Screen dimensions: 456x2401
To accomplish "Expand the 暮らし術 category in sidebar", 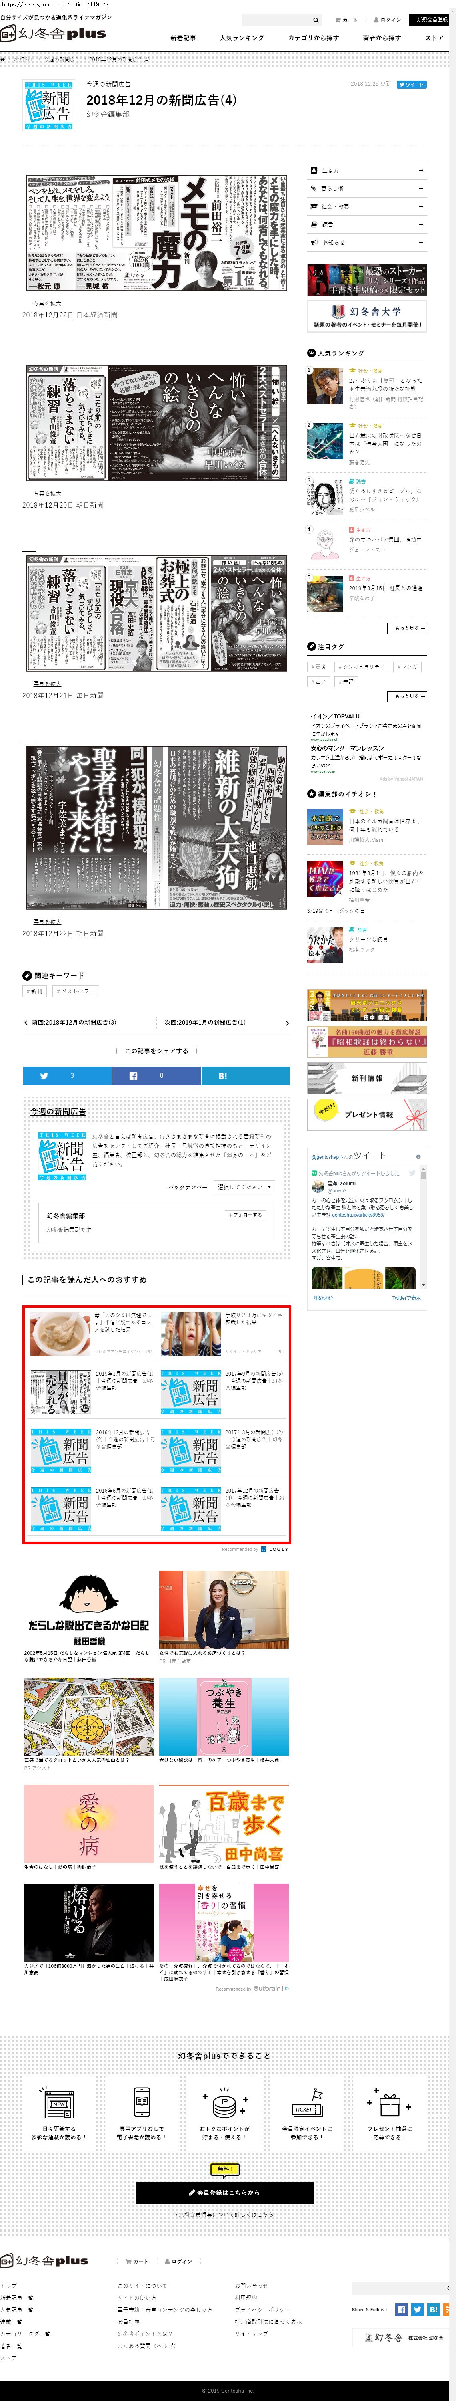I will pyautogui.click(x=367, y=188).
